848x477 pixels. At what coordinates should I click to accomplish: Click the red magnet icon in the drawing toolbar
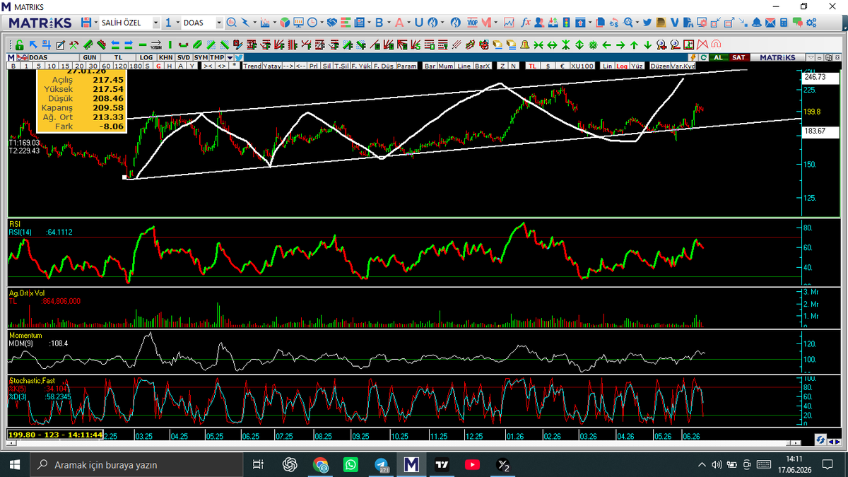tap(715, 45)
